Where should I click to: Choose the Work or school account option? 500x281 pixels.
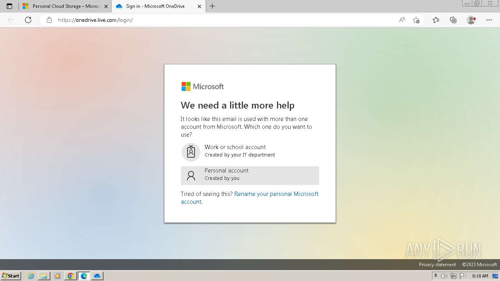(x=250, y=152)
